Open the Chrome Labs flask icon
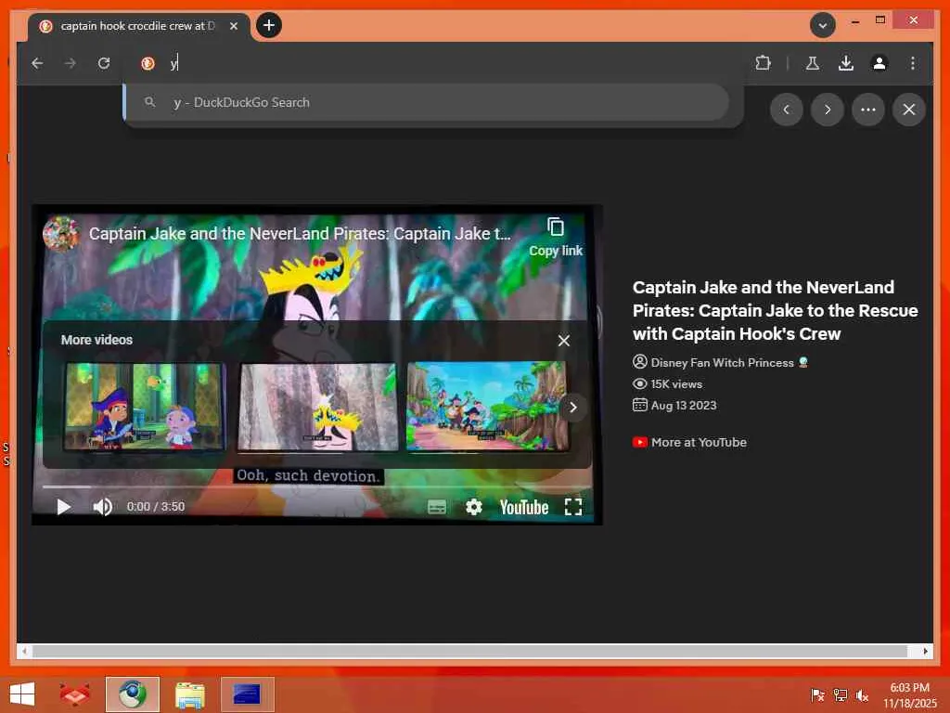The height and width of the screenshot is (713, 950). coord(813,63)
